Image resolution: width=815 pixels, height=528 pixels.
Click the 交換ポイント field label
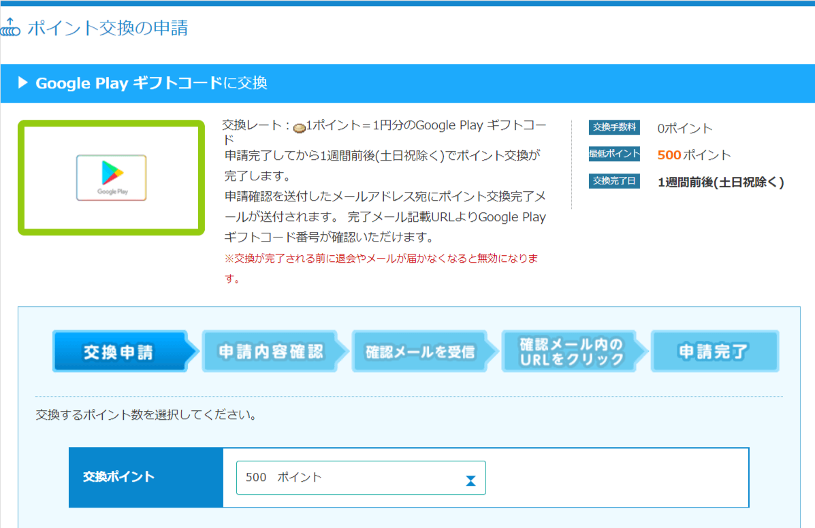click(118, 476)
